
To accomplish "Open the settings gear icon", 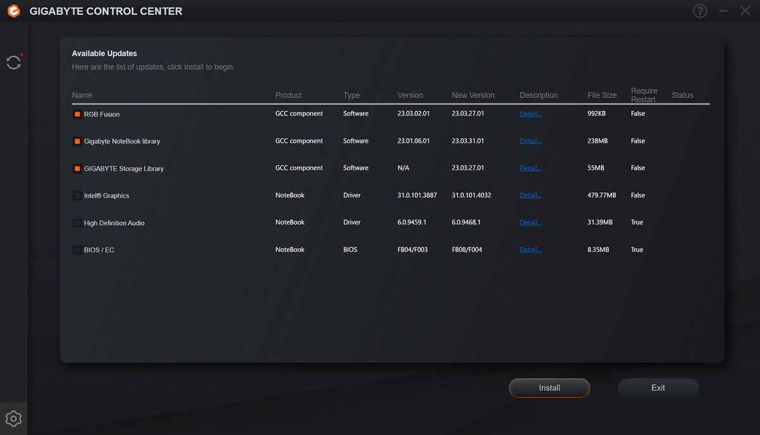I will [x=13, y=419].
